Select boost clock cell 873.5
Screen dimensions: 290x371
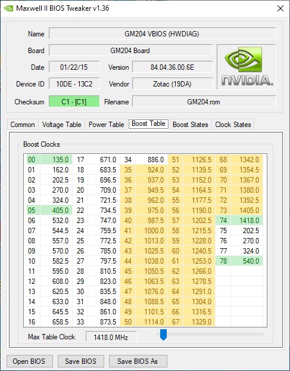pyautogui.click(x=104, y=321)
